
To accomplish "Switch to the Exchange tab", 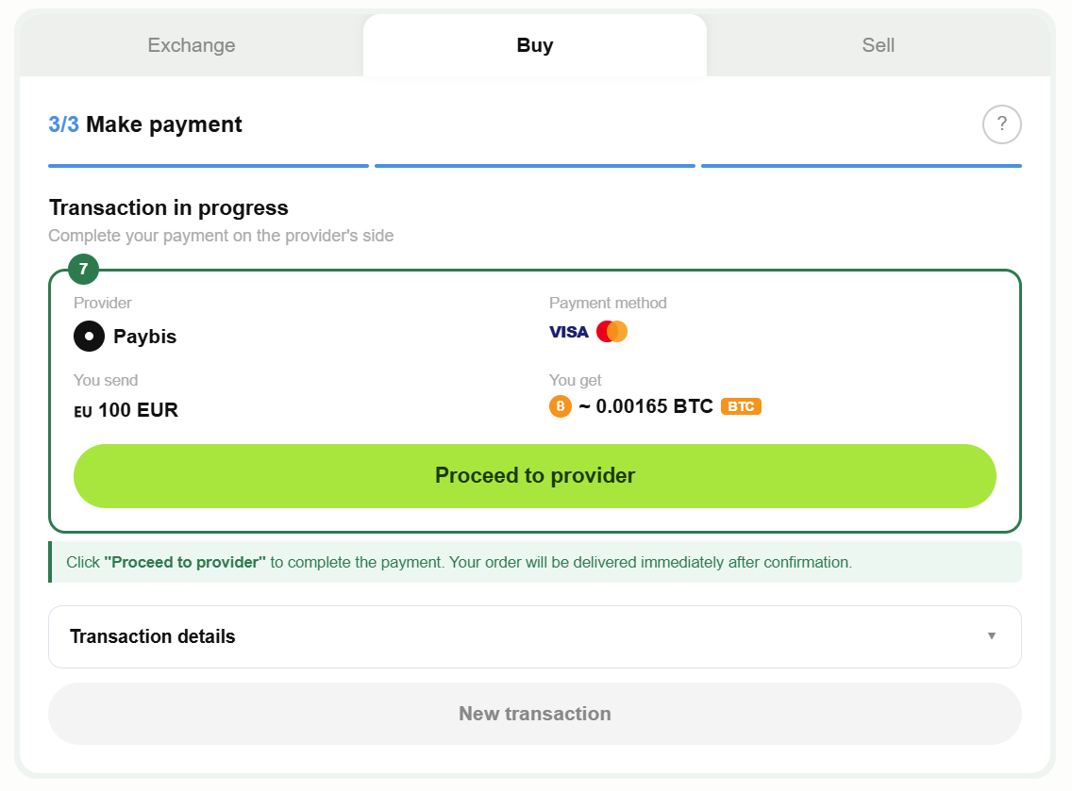I will coord(192,45).
